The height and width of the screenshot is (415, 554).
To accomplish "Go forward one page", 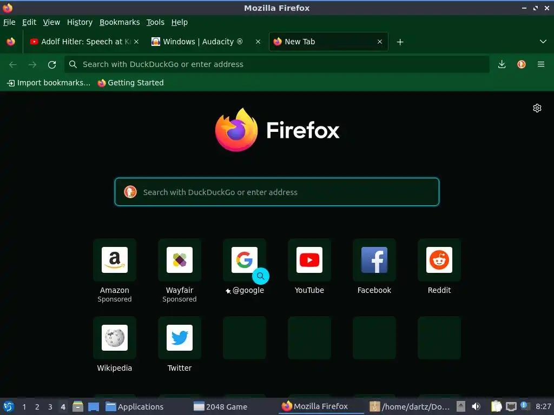I will click(x=32, y=64).
